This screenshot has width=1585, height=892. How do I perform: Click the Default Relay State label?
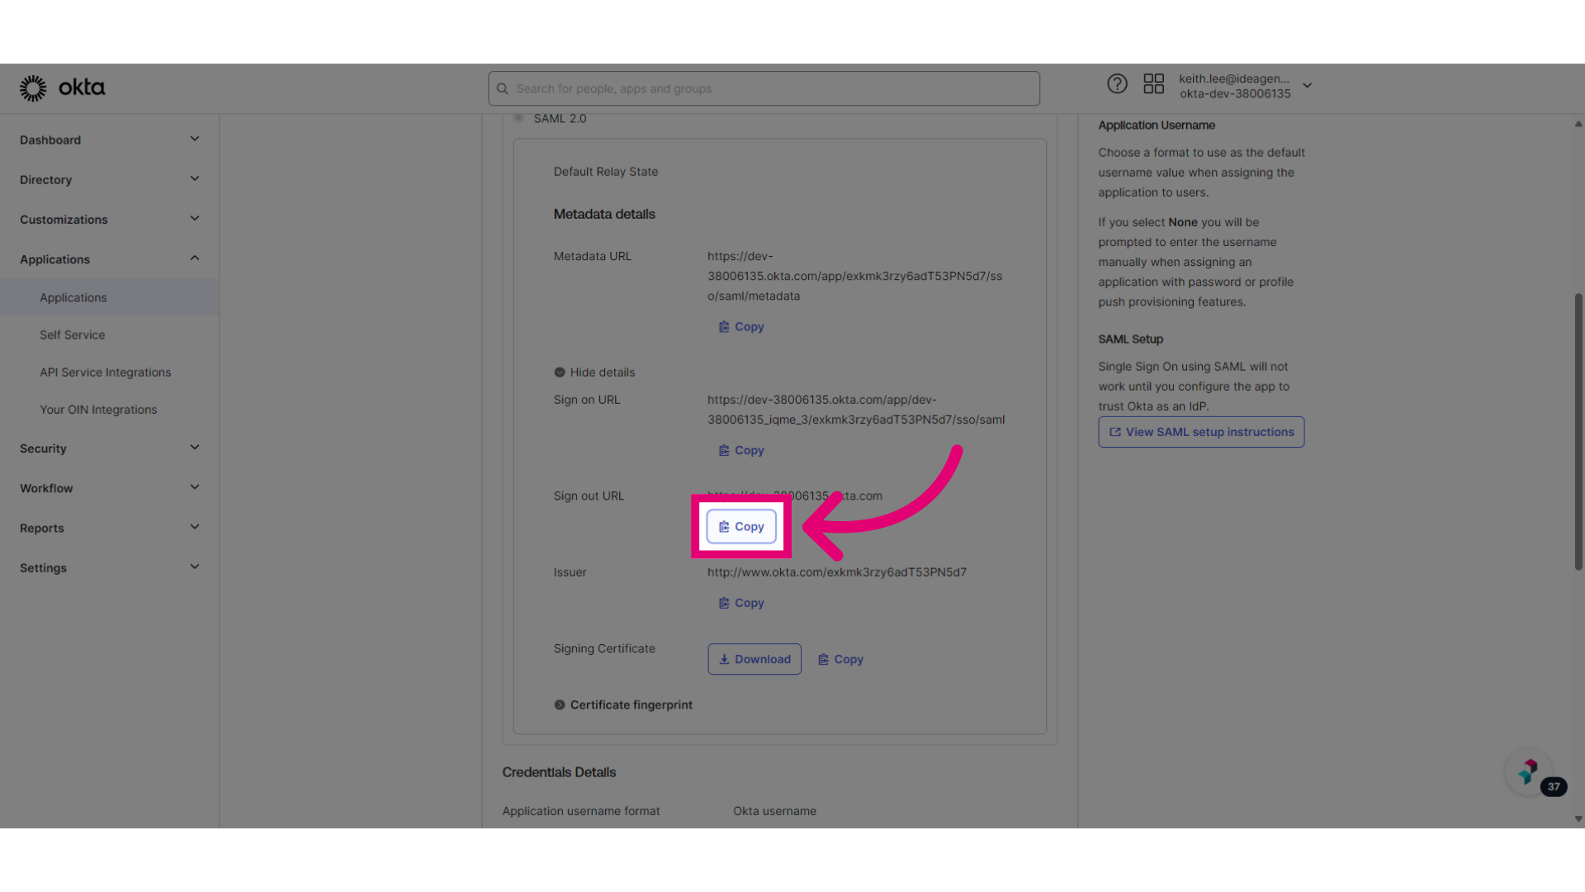[x=606, y=172]
